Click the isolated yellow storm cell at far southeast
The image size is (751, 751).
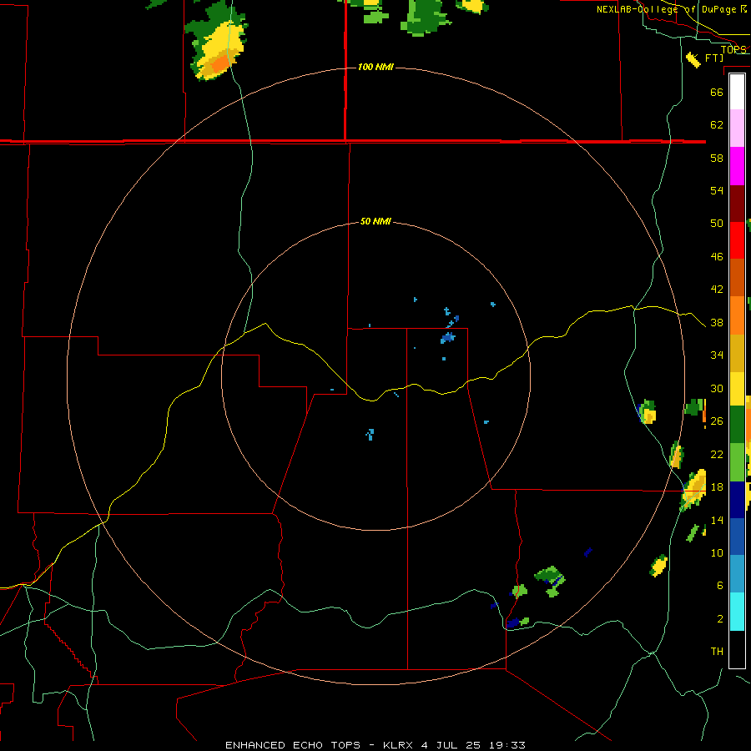click(659, 566)
